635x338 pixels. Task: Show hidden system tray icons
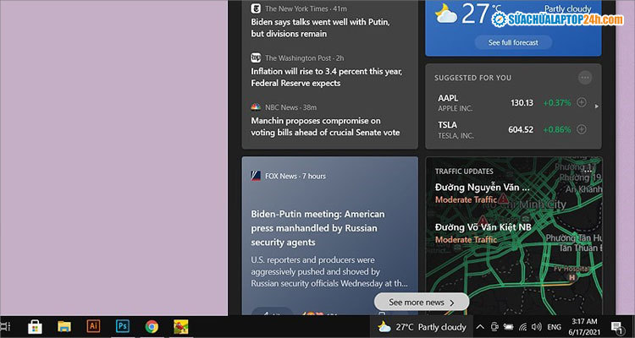pos(480,327)
